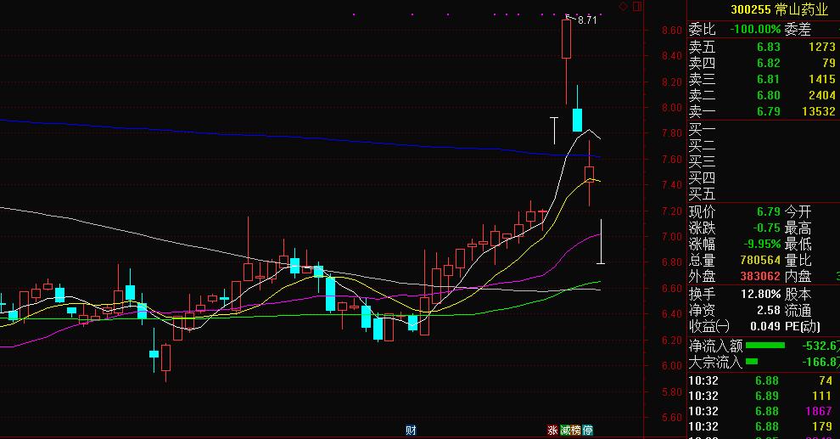This screenshot has width=840, height=439.
Task: Click the 买五 bid row label
Action: 702,194
